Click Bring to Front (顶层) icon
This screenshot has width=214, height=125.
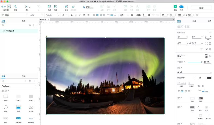click(x=49, y=6)
